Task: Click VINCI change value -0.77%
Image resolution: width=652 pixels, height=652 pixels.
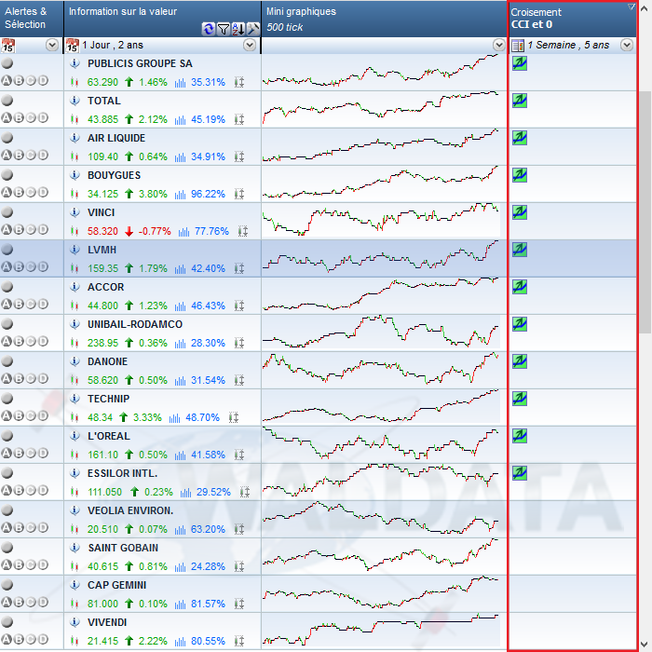Action: (x=155, y=231)
